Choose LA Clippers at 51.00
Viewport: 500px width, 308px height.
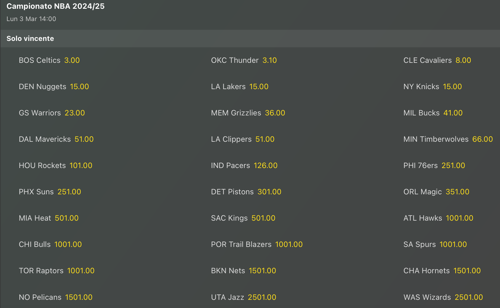[x=243, y=139]
